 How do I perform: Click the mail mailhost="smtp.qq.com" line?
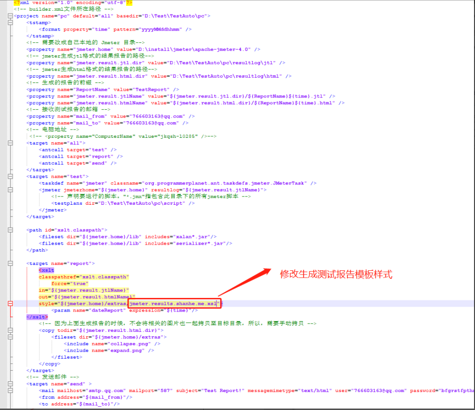257,391
